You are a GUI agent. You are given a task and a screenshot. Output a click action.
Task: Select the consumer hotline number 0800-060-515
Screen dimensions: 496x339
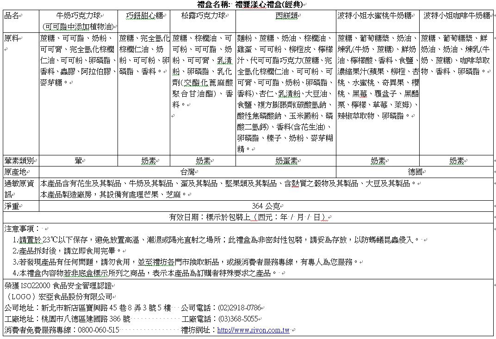pos(99,330)
